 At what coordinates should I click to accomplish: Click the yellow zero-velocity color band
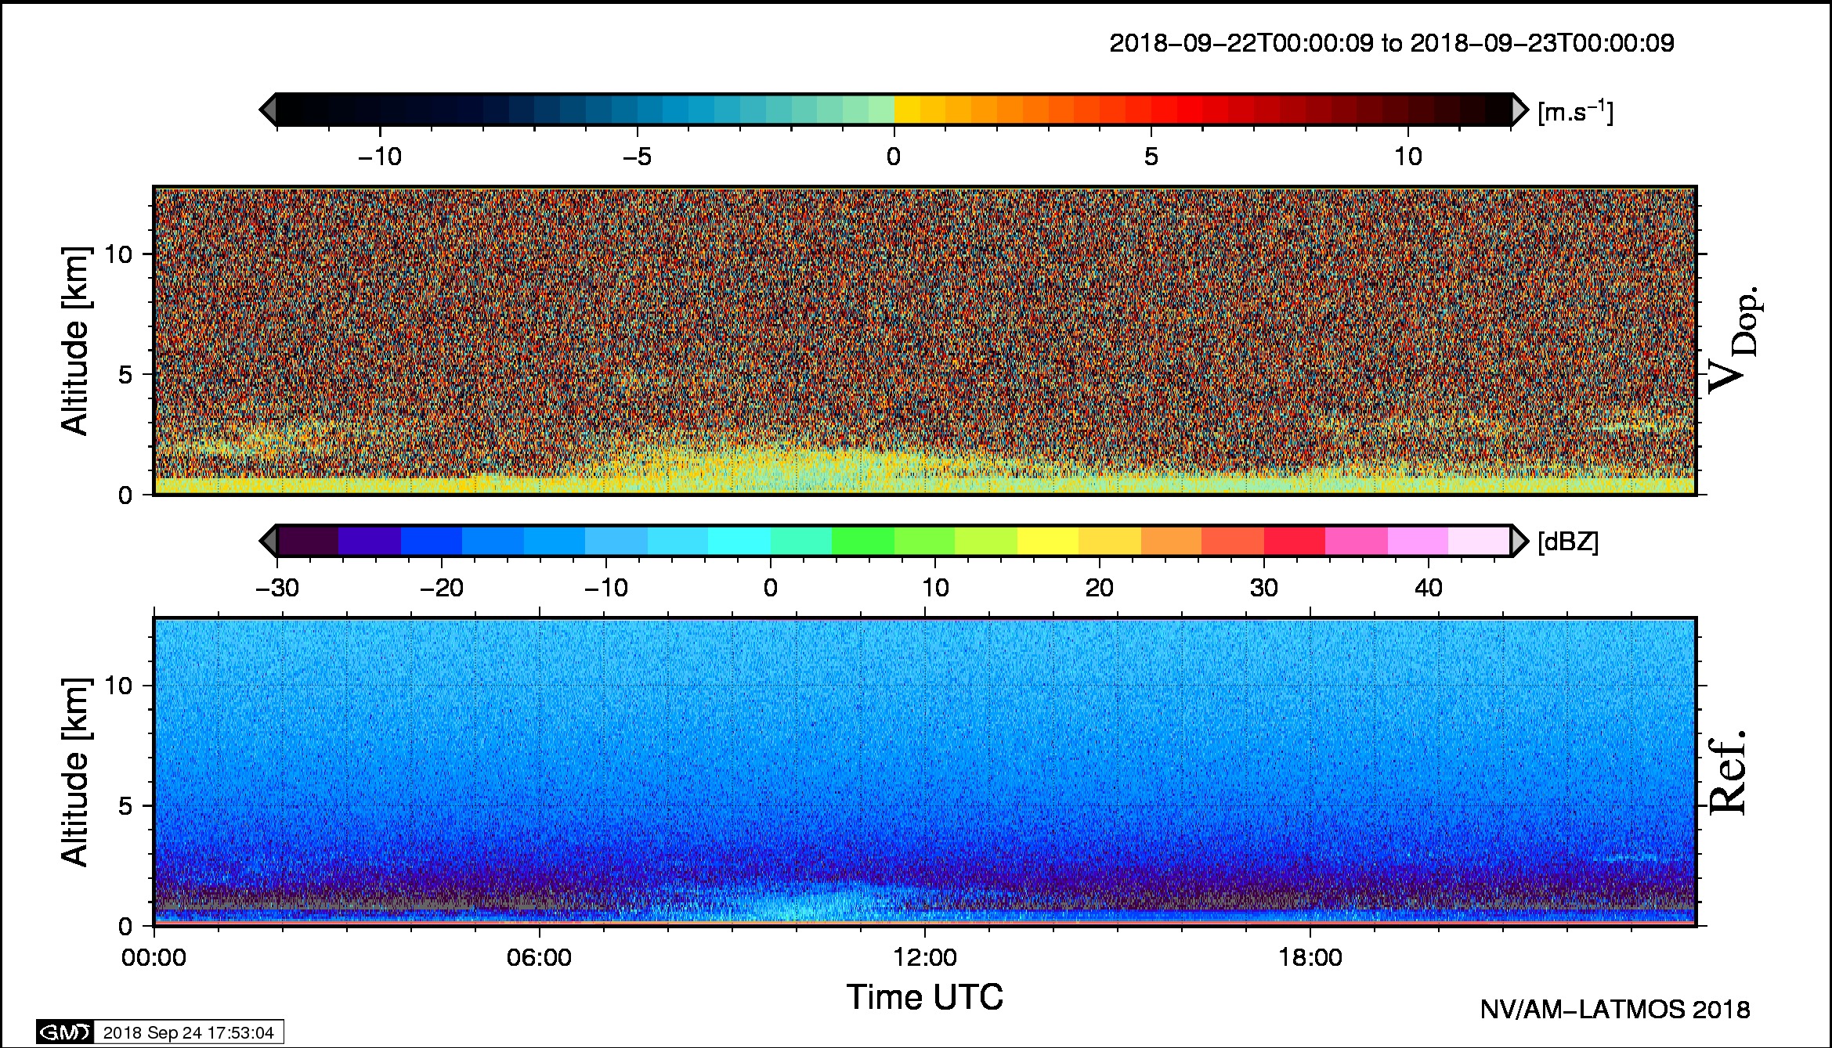click(906, 110)
